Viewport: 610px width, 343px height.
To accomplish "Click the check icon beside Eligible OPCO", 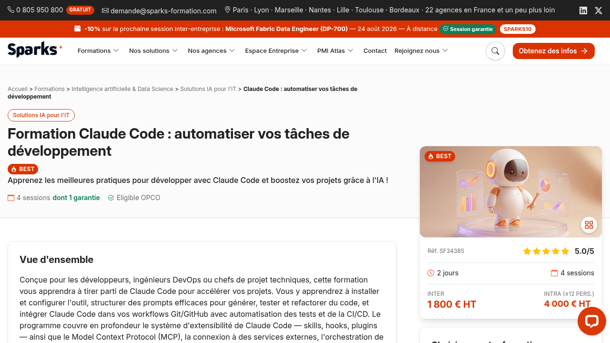I will (x=111, y=198).
